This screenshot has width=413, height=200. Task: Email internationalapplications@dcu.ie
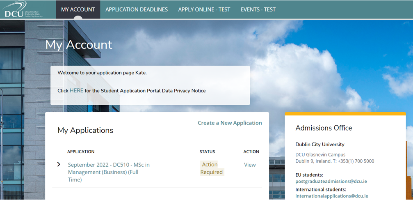click(332, 196)
